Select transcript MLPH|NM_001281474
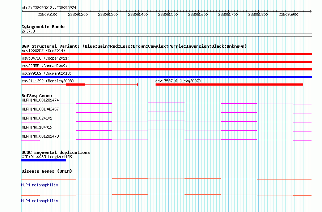The image size is (322, 212). click(40, 100)
